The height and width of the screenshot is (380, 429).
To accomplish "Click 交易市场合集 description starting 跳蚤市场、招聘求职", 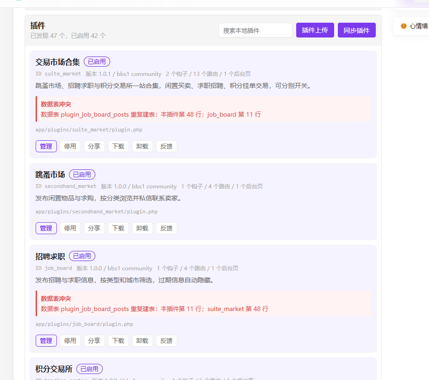I will coord(174,86).
